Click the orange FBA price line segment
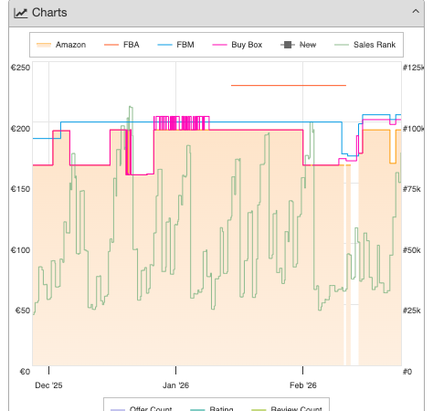Viewport: 433px width, 411px height. tap(289, 86)
